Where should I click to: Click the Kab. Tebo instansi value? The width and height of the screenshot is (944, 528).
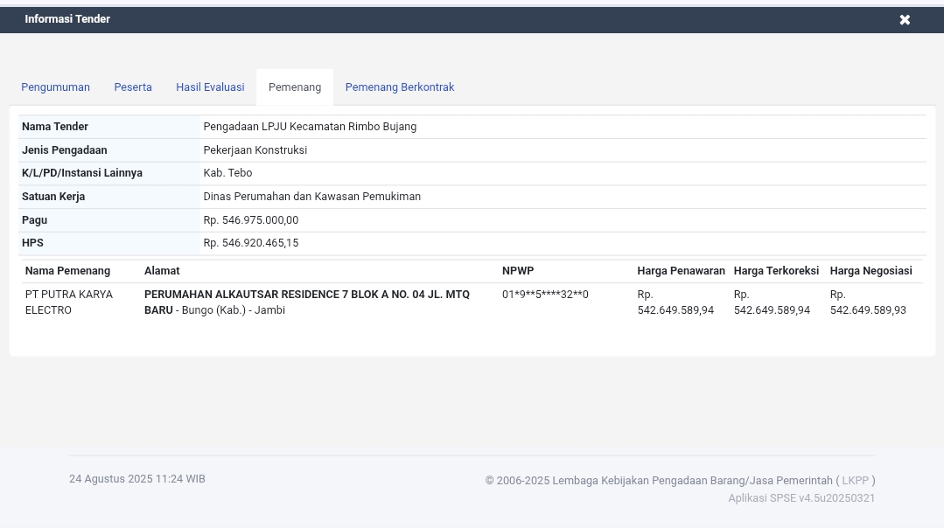click(x=227, y=172)
